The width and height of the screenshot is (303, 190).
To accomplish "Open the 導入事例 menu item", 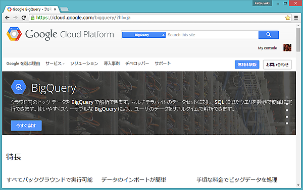I will [112, 64].
